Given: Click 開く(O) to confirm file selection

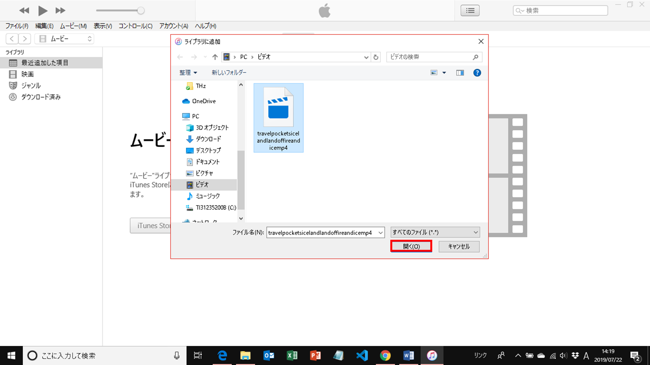Looking at the screenshot, I should (x=411, y=247).
